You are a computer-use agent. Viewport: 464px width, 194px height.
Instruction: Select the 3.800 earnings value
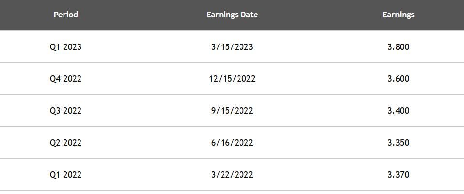click(x=398, y=47)
